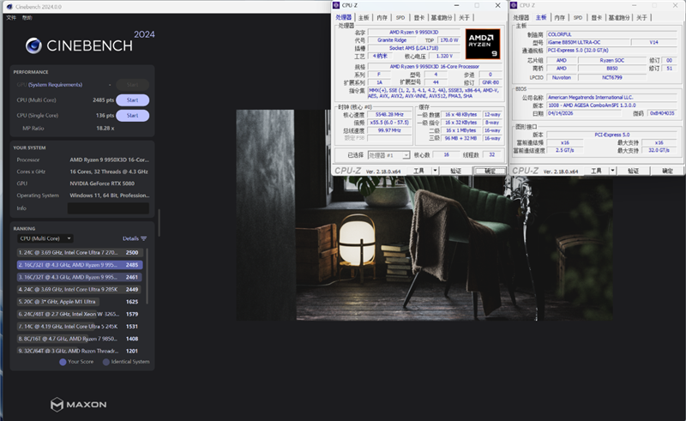
Task: Click 工具 button in CPU-Z mainboard window
Action: (597, 171)
